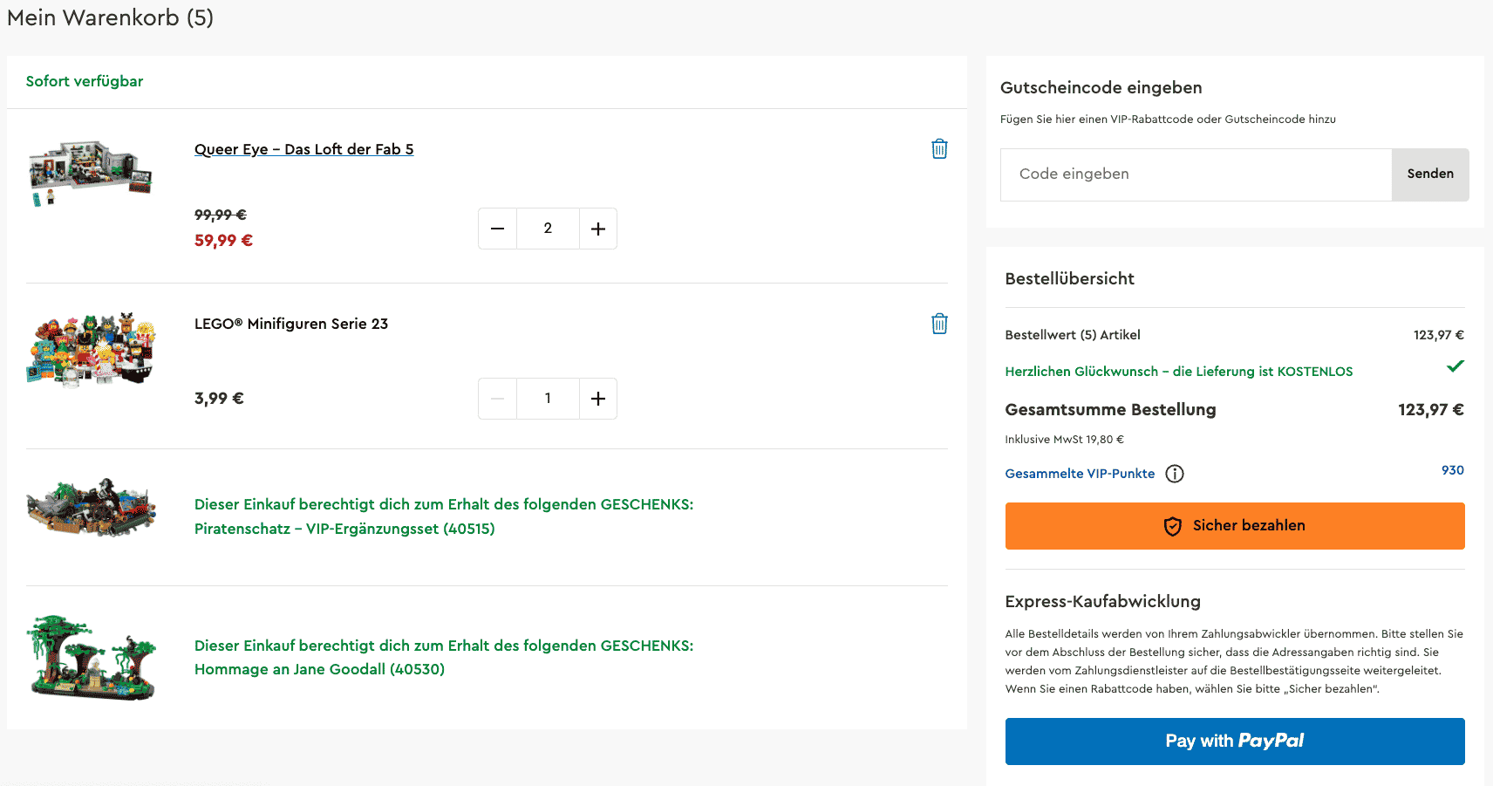Open Gesammelte VIP-Punkte link
The width and height of the screenshot is (1493, 786).
[x=1080, y=474]
